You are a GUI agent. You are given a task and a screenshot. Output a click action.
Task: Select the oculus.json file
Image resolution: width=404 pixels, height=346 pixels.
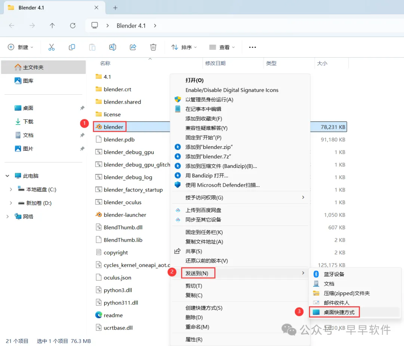[113, 278]
